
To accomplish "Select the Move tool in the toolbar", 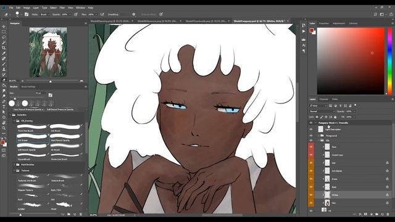I will (4, 27).
